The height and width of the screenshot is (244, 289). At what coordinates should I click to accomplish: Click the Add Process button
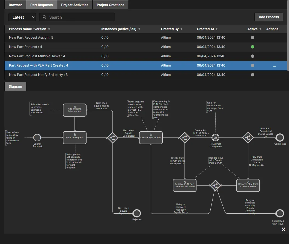pyautogui.click(x=268, y=17)
